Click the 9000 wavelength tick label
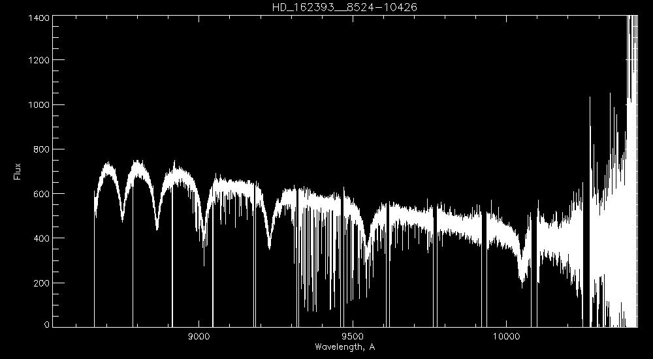Image resolution: width=653 pixels, height=359 pixels. coord(199,337)
